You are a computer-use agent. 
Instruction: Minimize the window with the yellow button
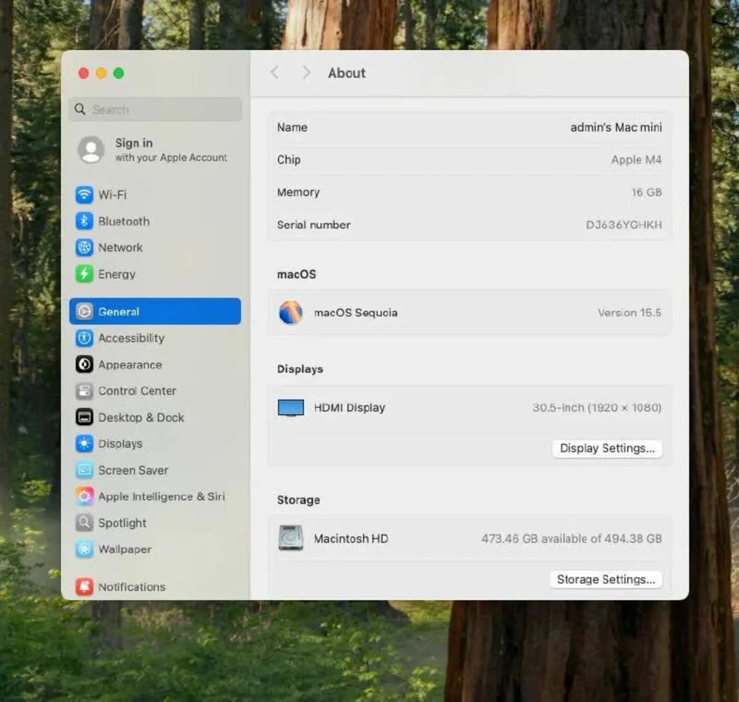click(101, 73)
